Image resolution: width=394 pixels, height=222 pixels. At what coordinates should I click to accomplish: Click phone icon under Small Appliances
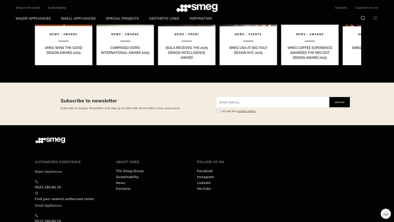(x=36, y=215)
